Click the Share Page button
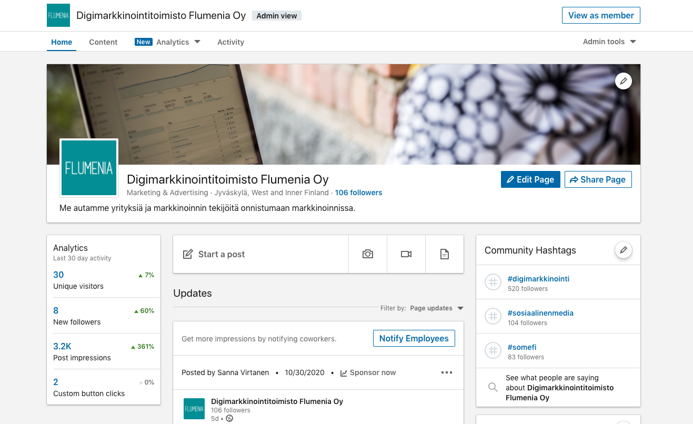 point(598,179)
